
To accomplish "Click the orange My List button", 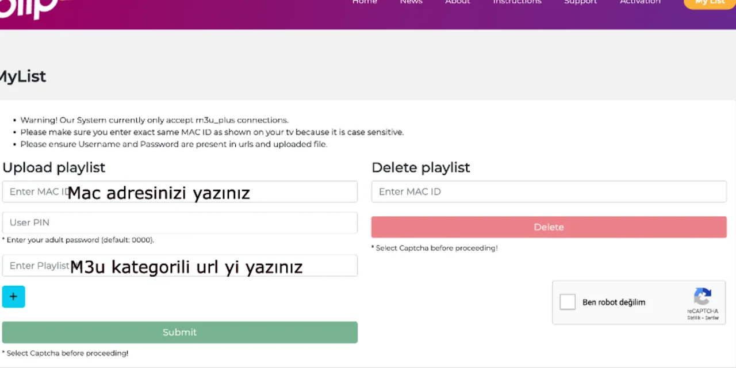I will click(x=710, y=3).
